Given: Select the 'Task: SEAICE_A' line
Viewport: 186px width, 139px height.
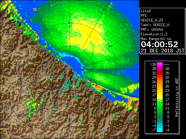Looking at the screenshot, I should [155, 25].
